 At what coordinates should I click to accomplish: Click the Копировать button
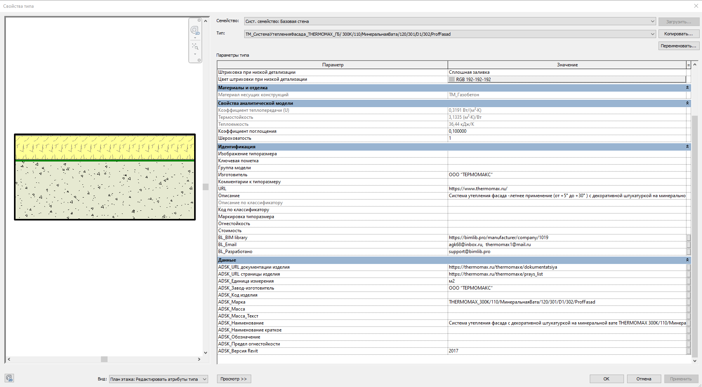pyautogui.click(x=679, y=34)
